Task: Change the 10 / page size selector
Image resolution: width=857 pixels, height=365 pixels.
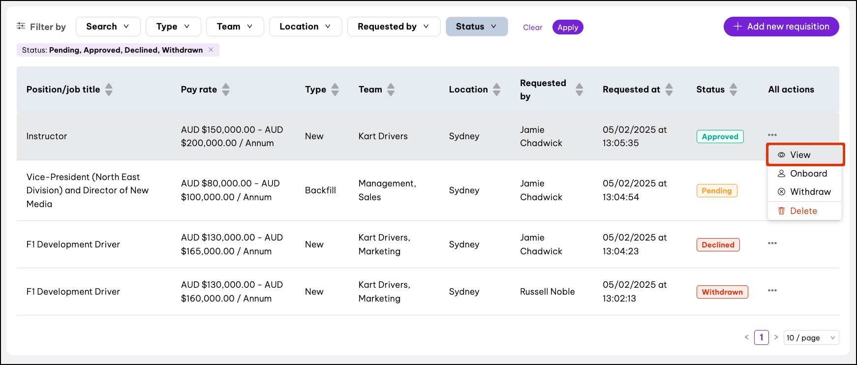Action: 810,337
